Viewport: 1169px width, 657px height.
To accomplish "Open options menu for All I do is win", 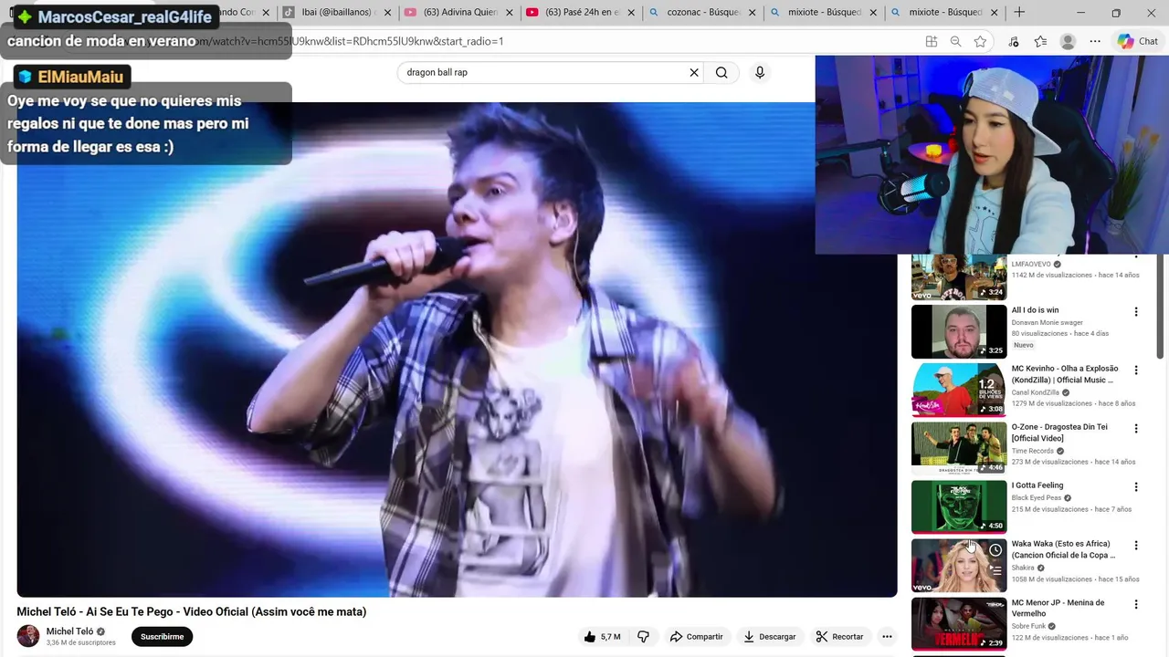I will [1136, 311].
